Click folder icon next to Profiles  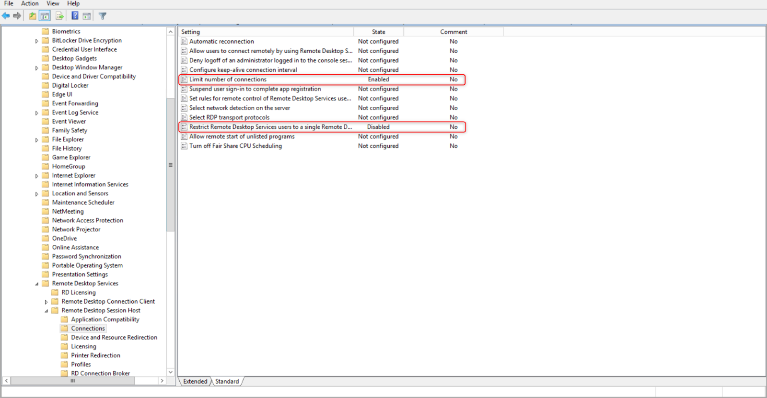coord(65,364)
